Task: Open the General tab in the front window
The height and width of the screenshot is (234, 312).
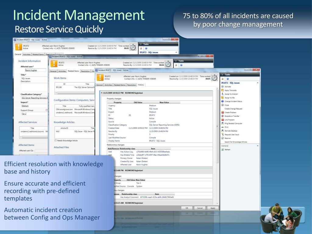Action: tap(100, 85)
